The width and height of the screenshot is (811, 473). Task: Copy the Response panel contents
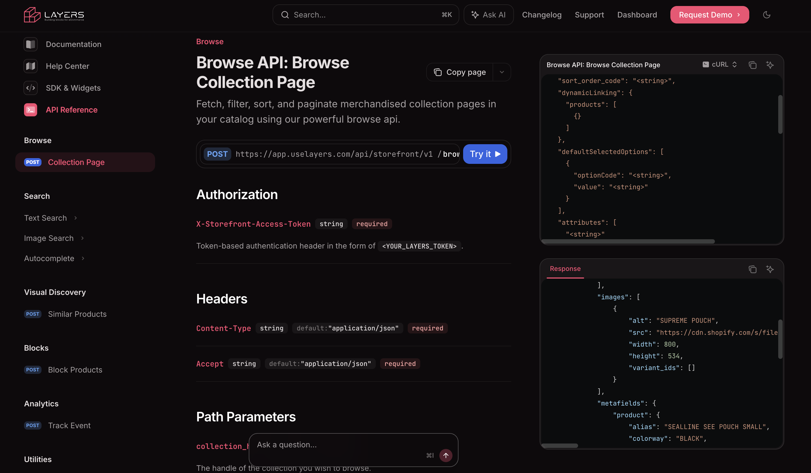pos(753,269)
